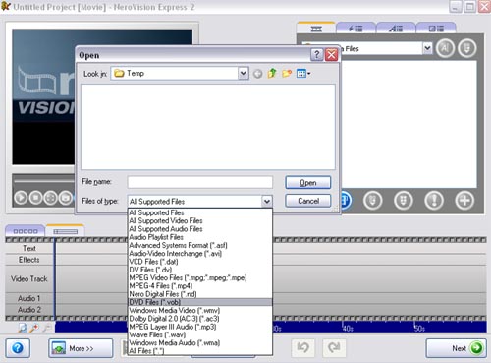Switch to timeline view tab

[65, 231]
